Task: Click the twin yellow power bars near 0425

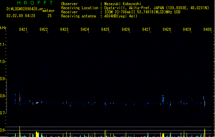Action: point(105,134)
